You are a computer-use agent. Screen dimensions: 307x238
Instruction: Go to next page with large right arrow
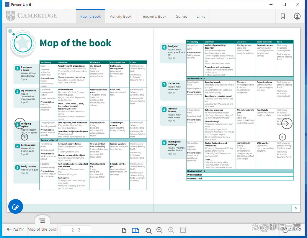pyautogui.click(x=287, y=123)
